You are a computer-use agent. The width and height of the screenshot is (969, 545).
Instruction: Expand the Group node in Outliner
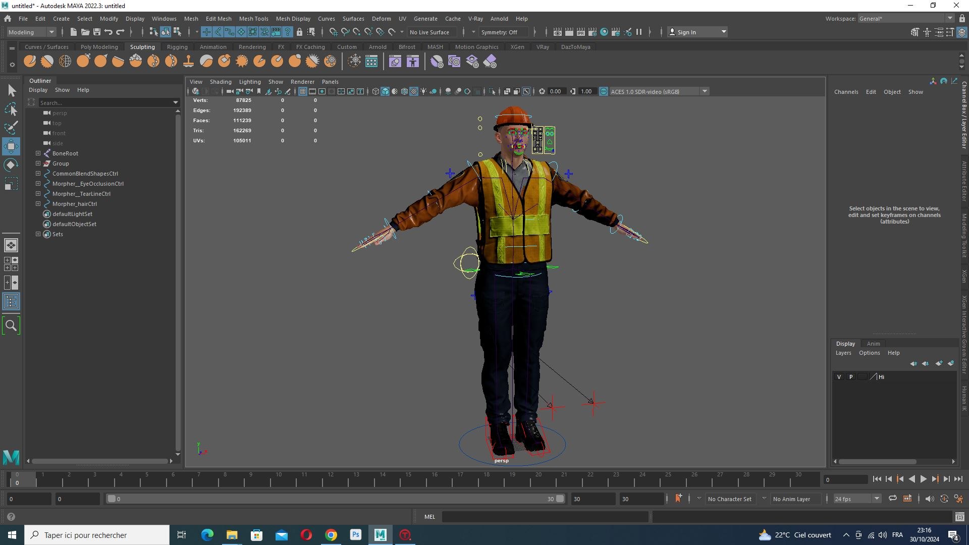click(x=38, y=163)
